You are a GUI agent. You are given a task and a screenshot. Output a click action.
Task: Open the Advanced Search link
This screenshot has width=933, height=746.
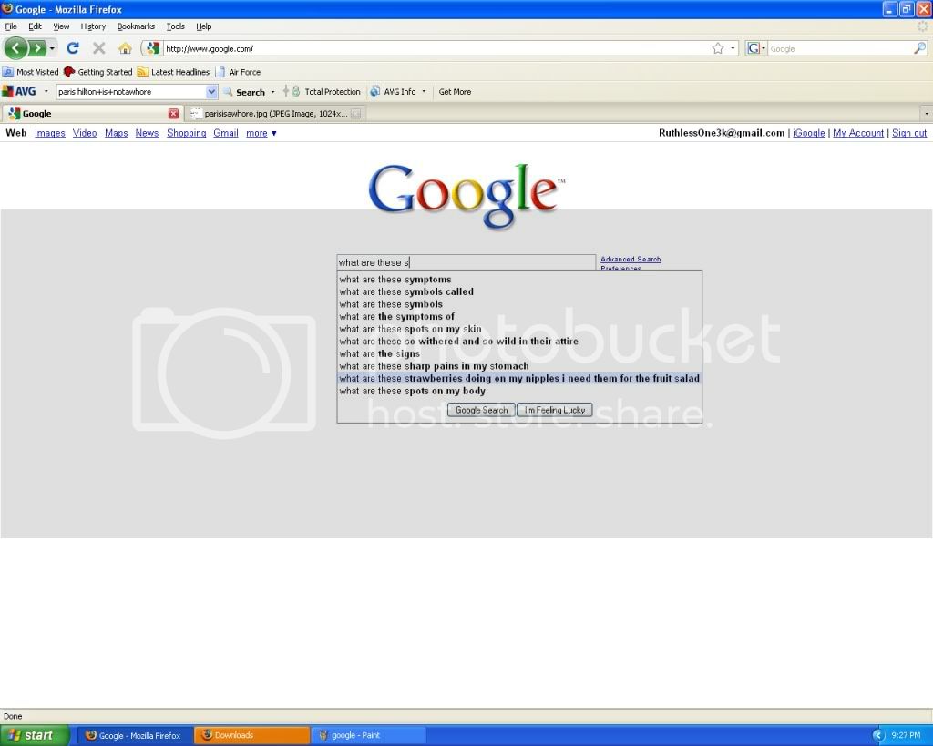(x=631, y=260)
